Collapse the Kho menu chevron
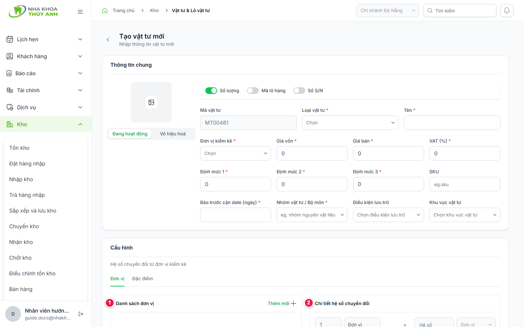Viewport: 524px width, 327px height. [x=80, y=124]
